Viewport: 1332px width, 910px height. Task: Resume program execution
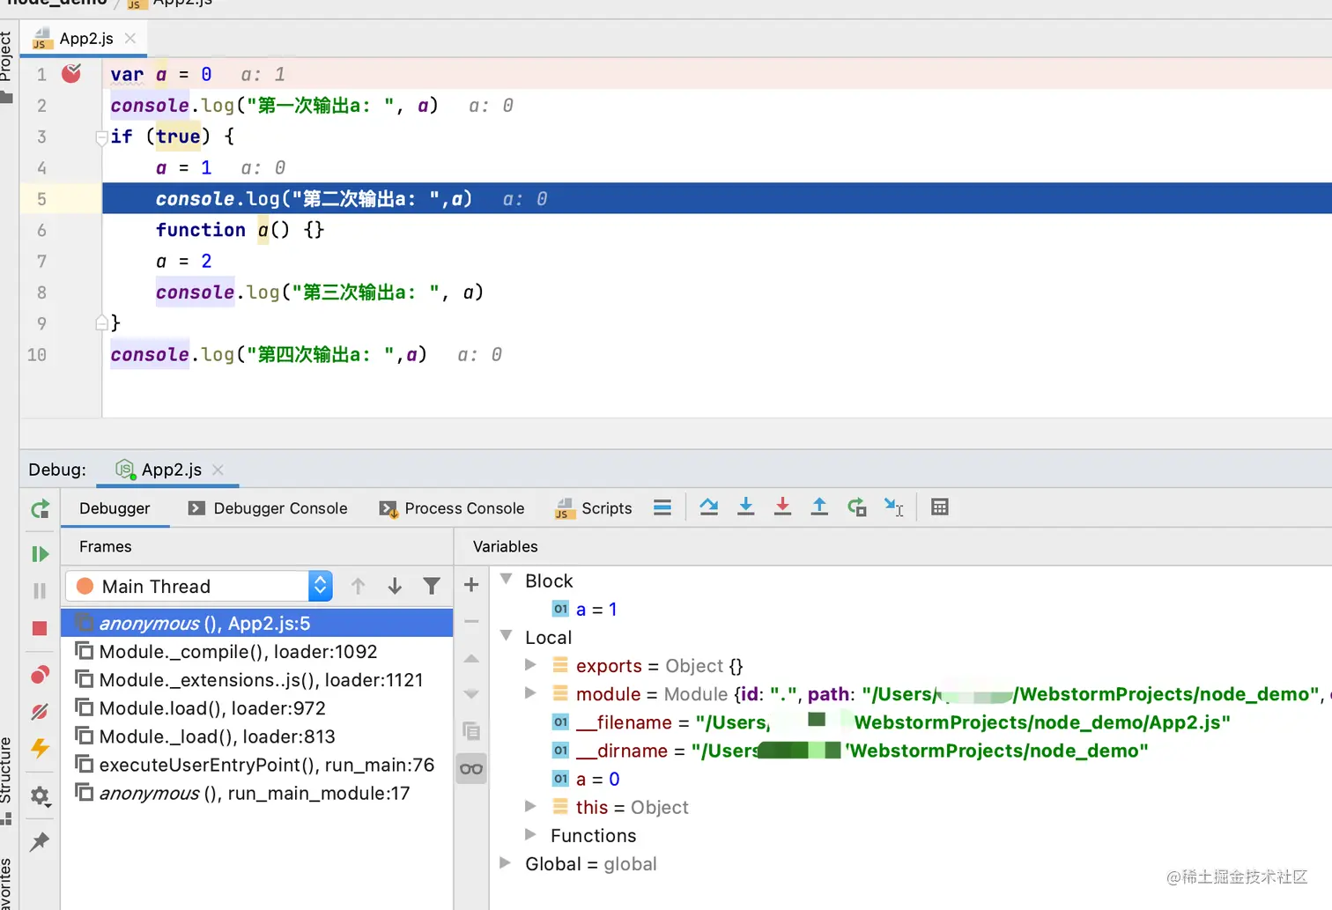(41, 554)
